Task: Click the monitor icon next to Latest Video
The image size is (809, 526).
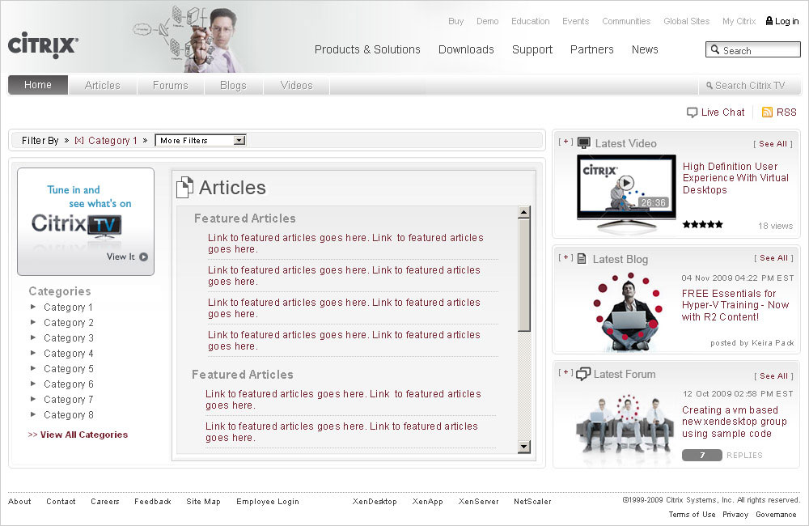Action: point(583,143)
